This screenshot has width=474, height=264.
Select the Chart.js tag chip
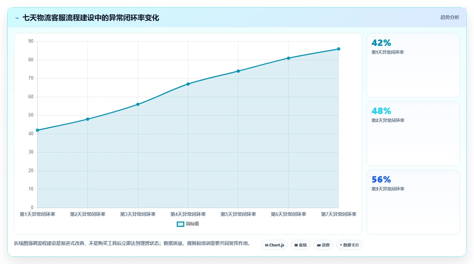point(274,245)
